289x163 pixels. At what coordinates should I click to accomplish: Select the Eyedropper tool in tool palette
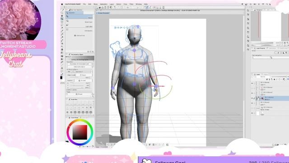62,31
